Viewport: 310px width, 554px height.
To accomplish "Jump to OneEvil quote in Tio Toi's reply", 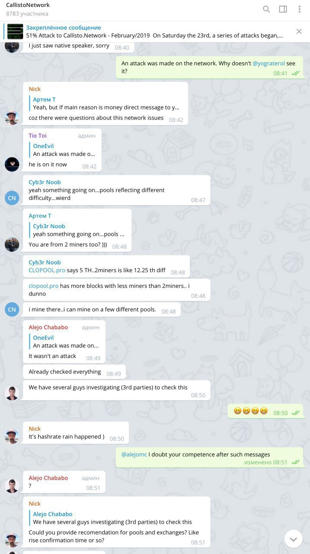I will coord(64,150).
